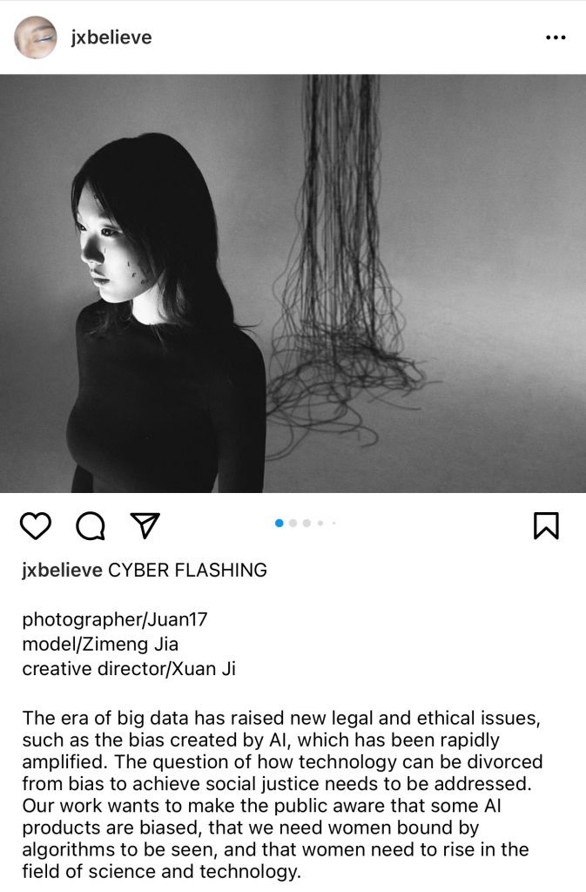This screenshot has height=892, width=586.
Task: Jump to the third carousel page dot
Action: (x=306, y=523)
